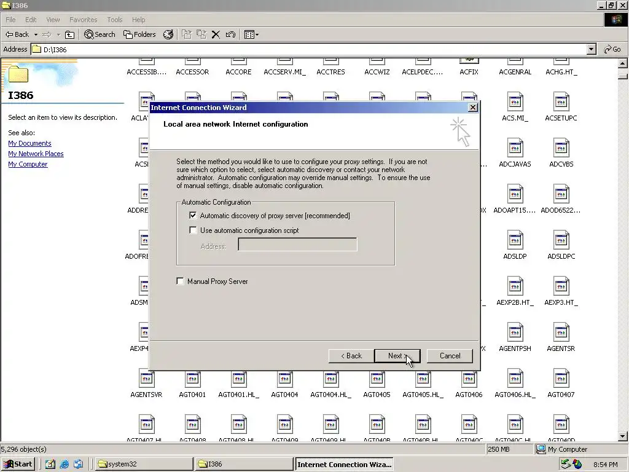Open the Favorites menu
The image size is (629, 472).
[83, 20]
